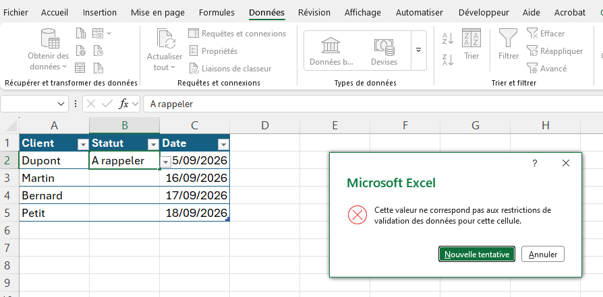Viewport: 603px width, 297px height.
Task: Click the Select All corner triangle
Action: point(12,126)
